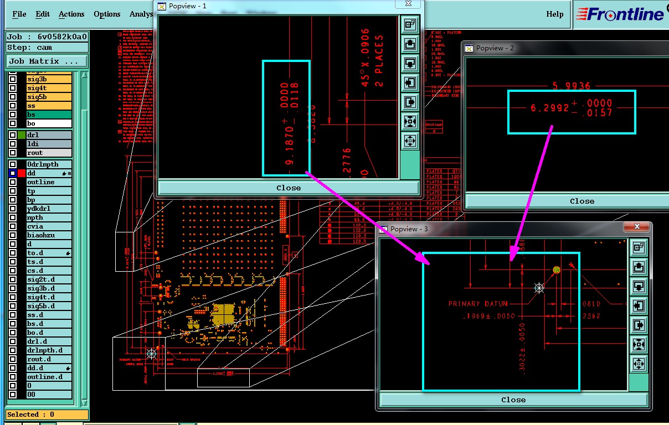Select the sig4t layer name
669x425 pixels.
[x=49, y=88]
